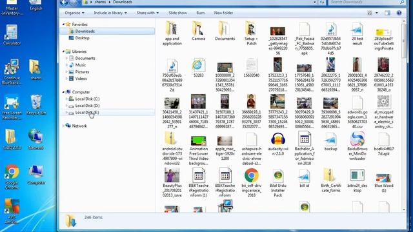Select the adwords.google.com csv file
Screen dimensions: 413x232
(x=357, y=112)
